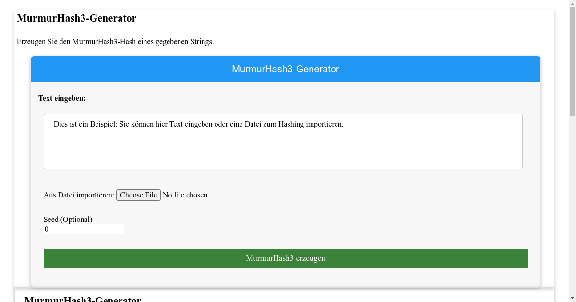Screen dimensions: 576x302
Task: Click the Seed (Optional) label
Action: pos(68,219)
